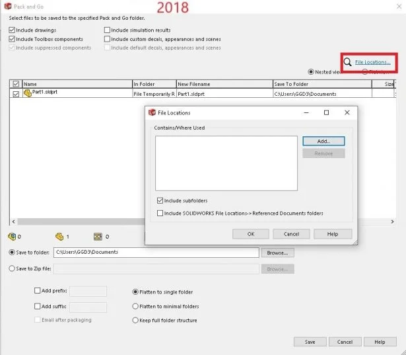
Task: Toggle the select-all checkbox in table header
Action: point(16,84)
